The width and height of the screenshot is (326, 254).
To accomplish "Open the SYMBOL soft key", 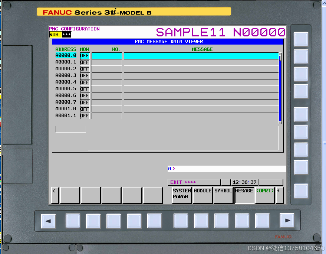I will click(x=223, y=195).
